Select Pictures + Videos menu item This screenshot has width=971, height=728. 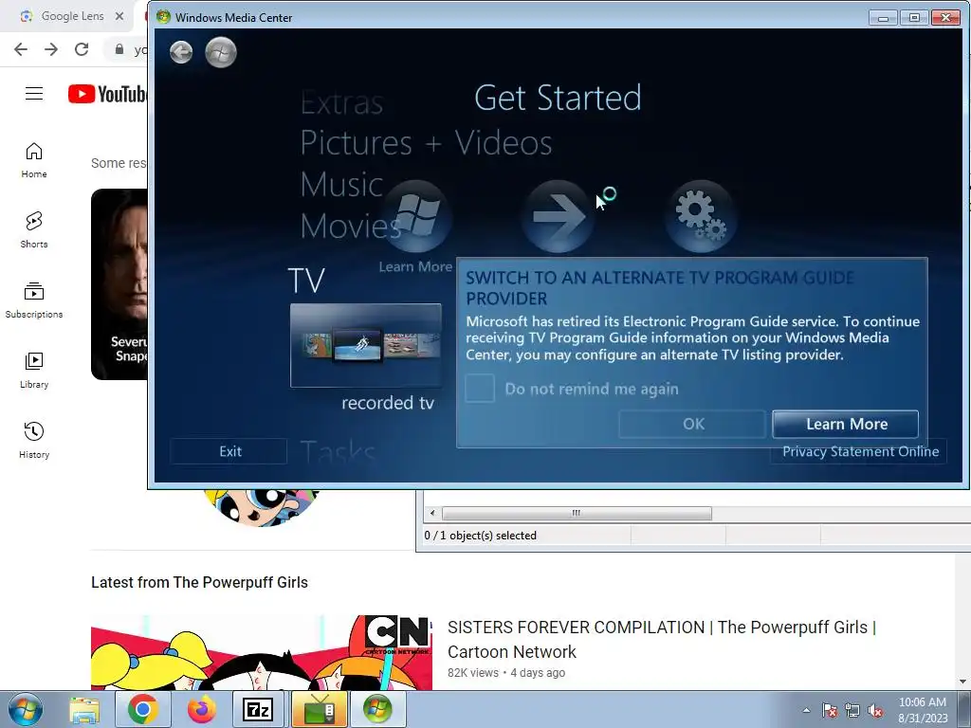426,143
